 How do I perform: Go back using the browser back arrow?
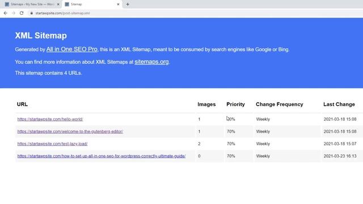6,13
